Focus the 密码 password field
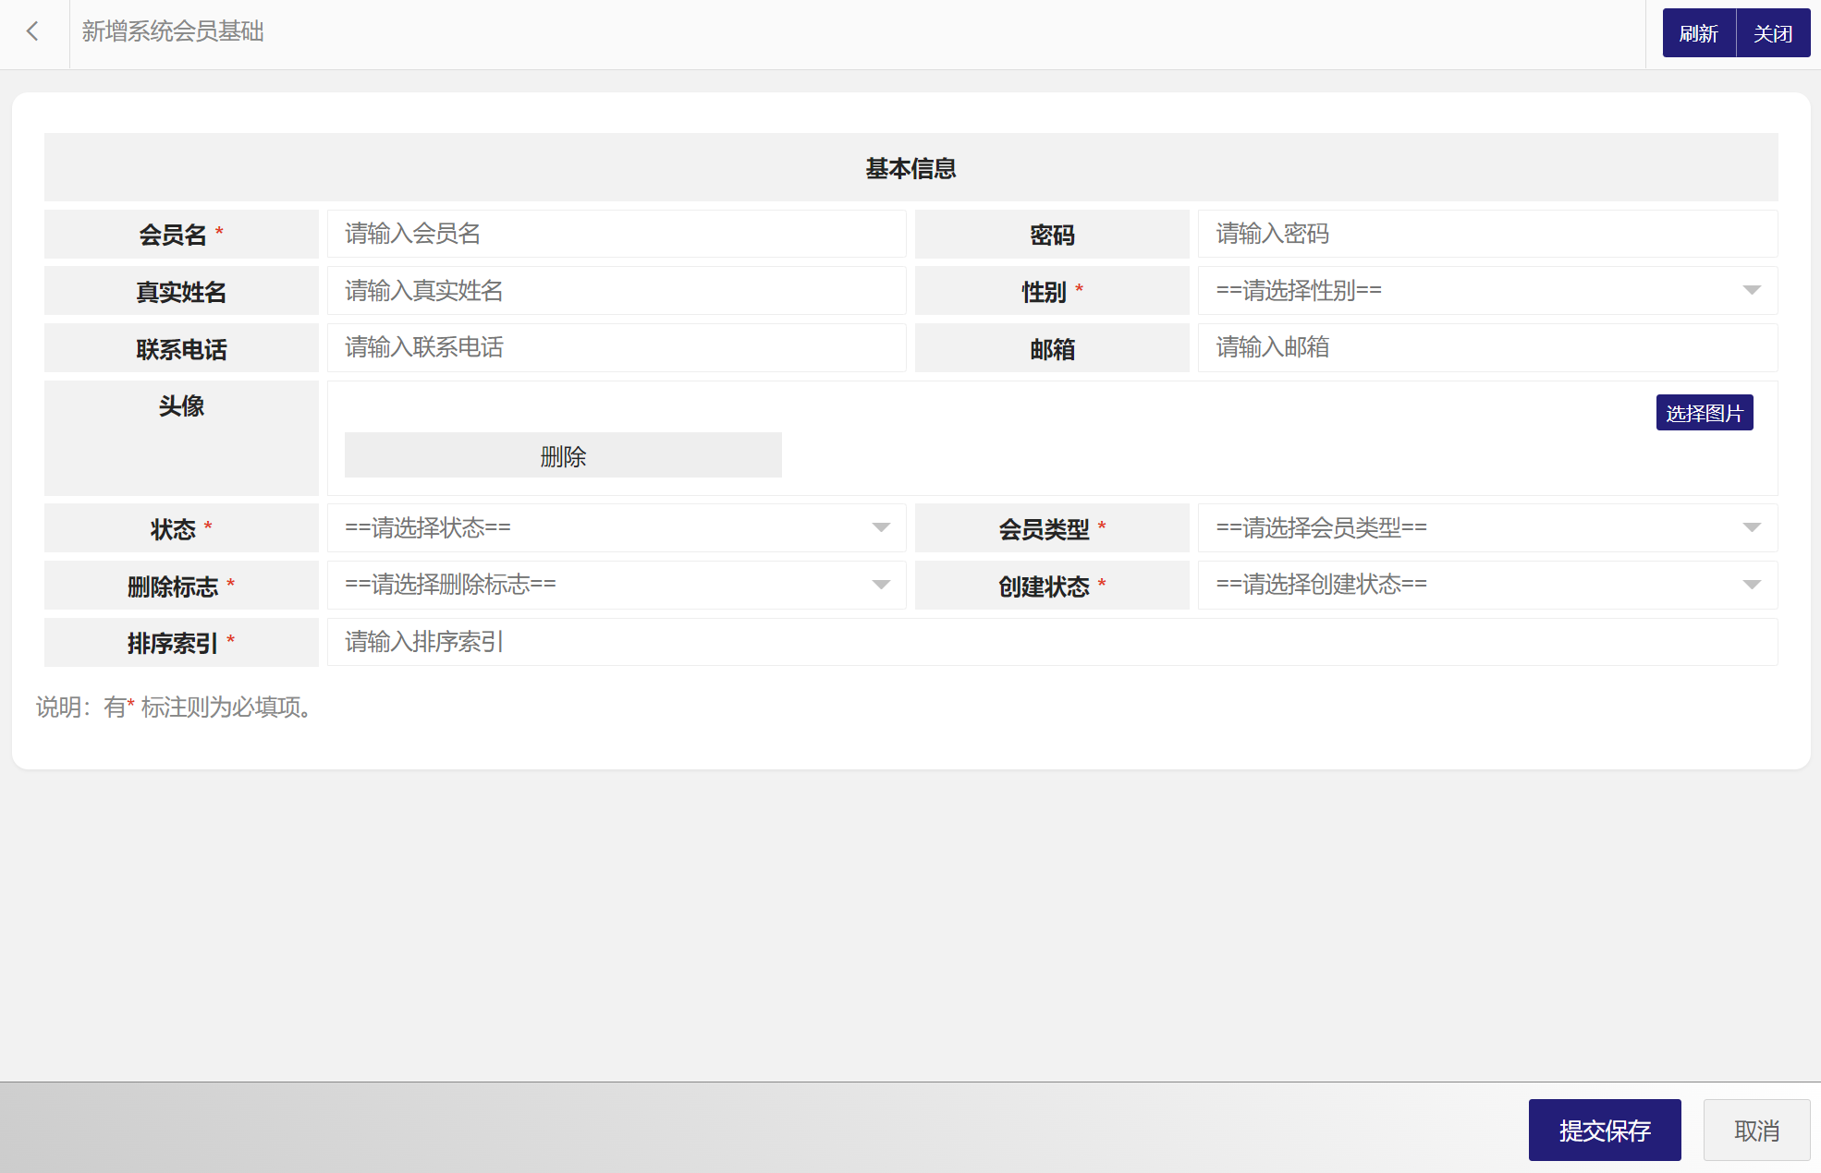Viewport: 1821px width, 1173px height. point(1486,234)
